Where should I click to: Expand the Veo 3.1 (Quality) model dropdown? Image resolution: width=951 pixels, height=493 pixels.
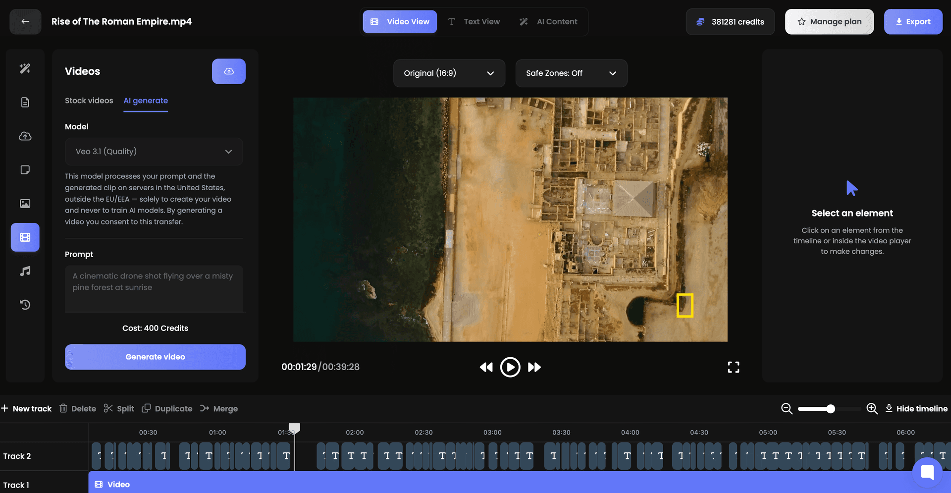[x=154, y=152]
